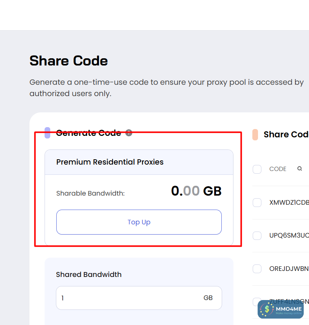Select the checkbox for code UPQ6SM3UC
The height and width of the screenshot is (325, 309).
click(257, 236)
